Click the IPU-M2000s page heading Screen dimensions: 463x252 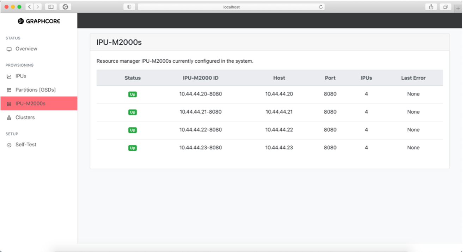[119, 43]
